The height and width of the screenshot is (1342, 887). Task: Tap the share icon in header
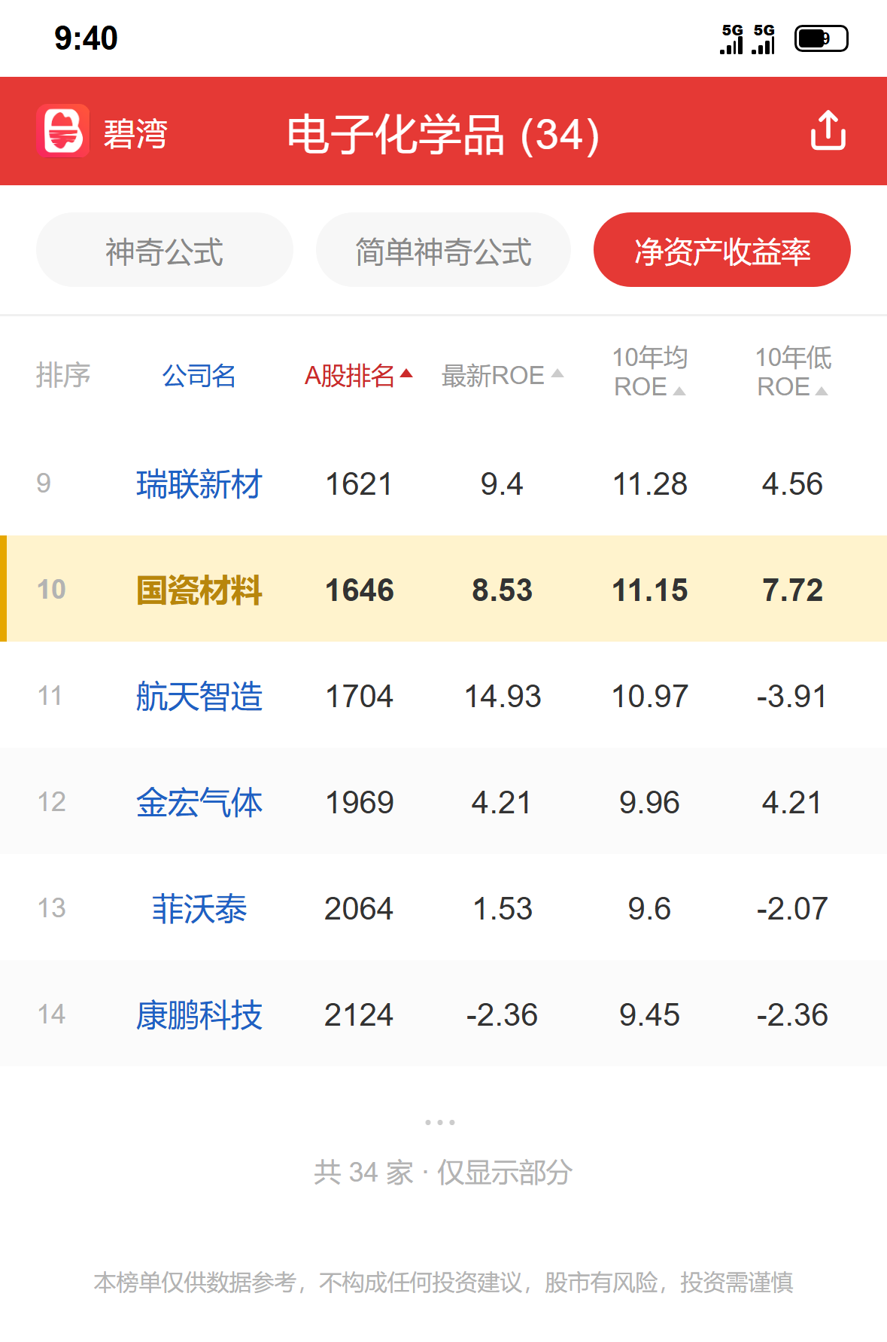tap(828, 130)
